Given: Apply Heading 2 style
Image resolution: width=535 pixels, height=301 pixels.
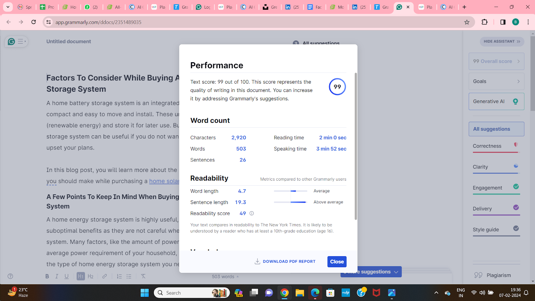Looking at the screenshot, I should point(91,276).
